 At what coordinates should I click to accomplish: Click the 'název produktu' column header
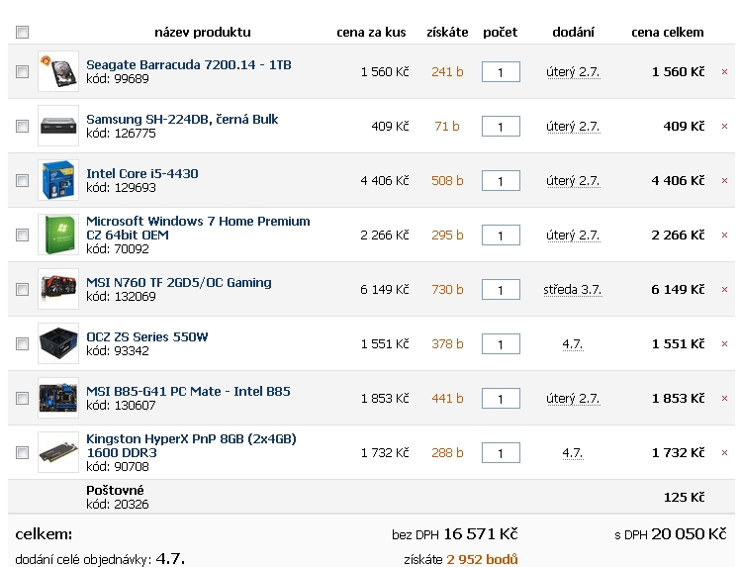coord(202,33)
